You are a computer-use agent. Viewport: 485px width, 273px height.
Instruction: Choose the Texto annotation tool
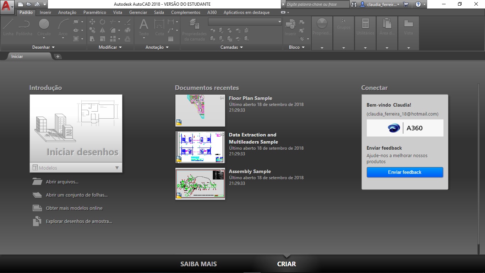tap(144, 27)
